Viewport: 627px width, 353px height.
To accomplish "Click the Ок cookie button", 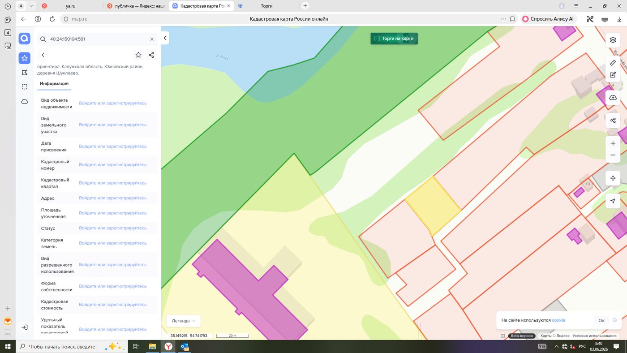I will click(601, 320).
